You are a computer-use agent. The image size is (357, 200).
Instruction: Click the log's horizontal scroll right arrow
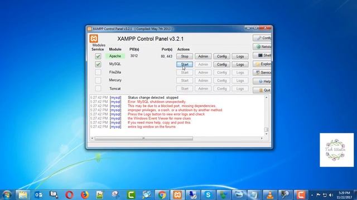262,138
